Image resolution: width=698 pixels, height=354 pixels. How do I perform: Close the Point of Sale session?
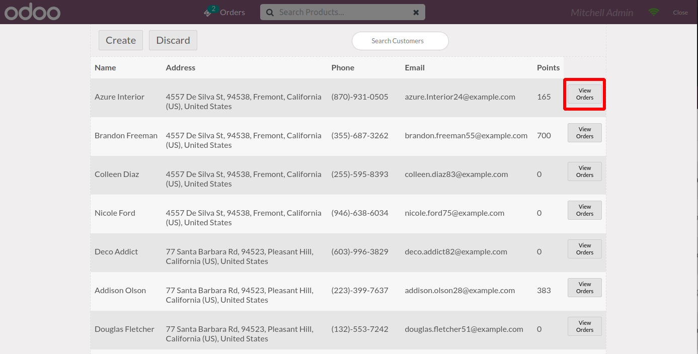(680, 13)
